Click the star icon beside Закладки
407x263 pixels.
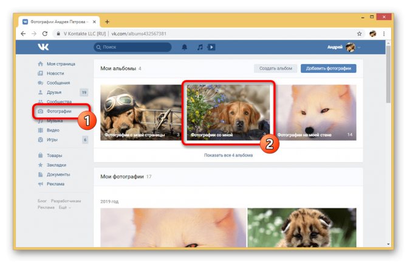click(40, 165)
